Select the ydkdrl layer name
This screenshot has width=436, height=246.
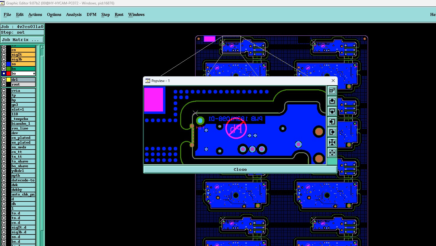[23, 171]
